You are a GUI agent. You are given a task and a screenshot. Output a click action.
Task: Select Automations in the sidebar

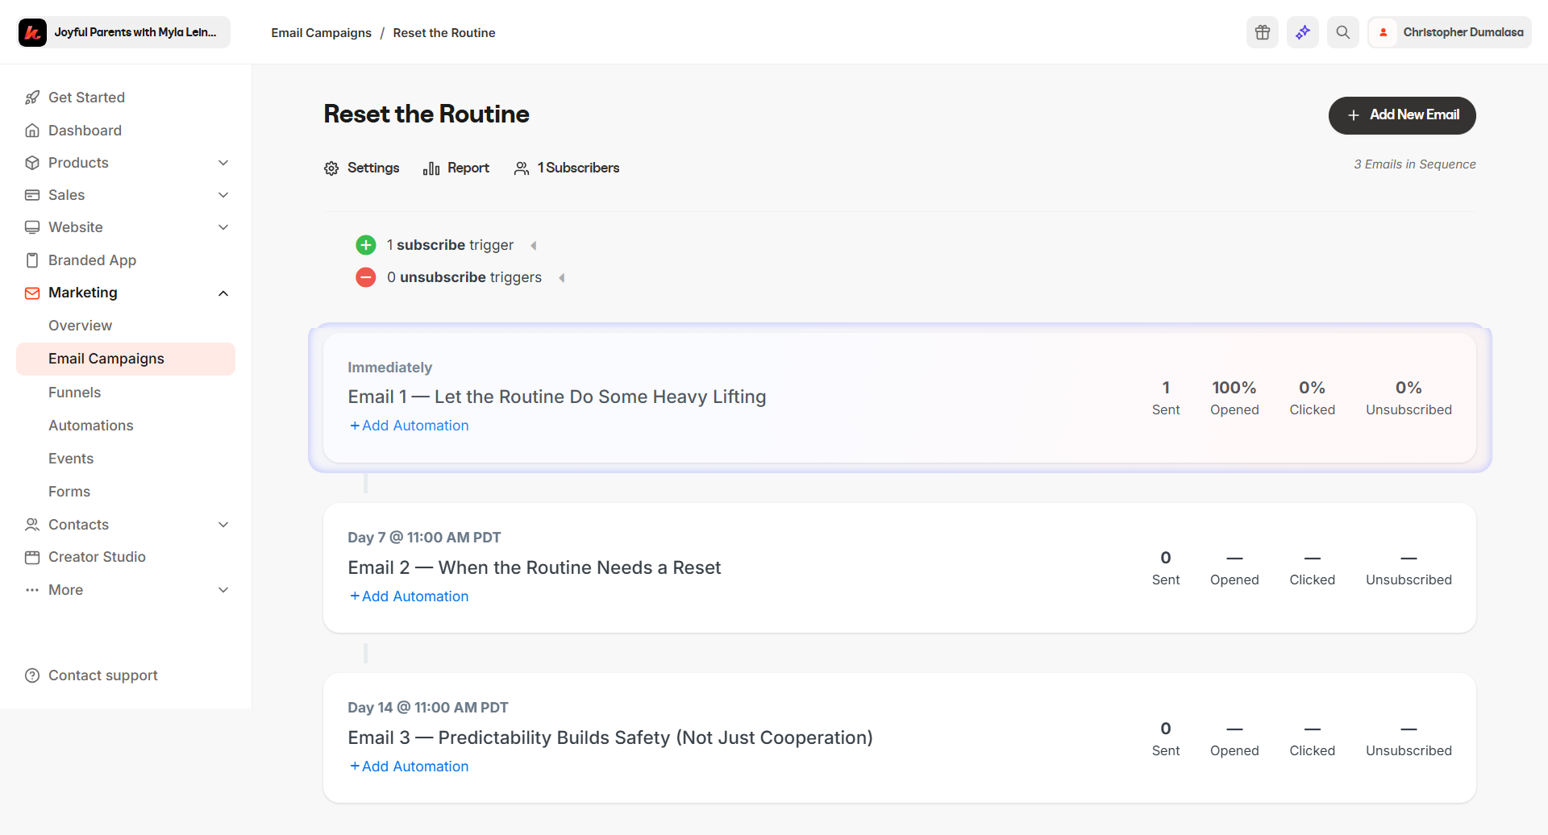pyautogui.click(x=90, y=426)
